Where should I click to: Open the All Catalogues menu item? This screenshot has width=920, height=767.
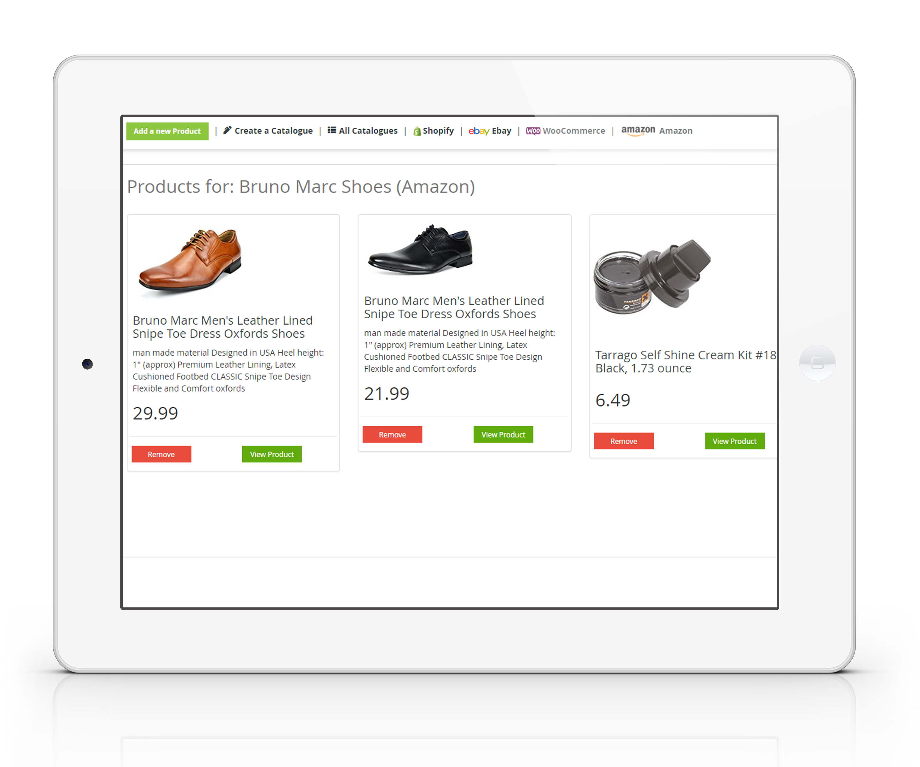pyautogui.click(x=368, y=131)
